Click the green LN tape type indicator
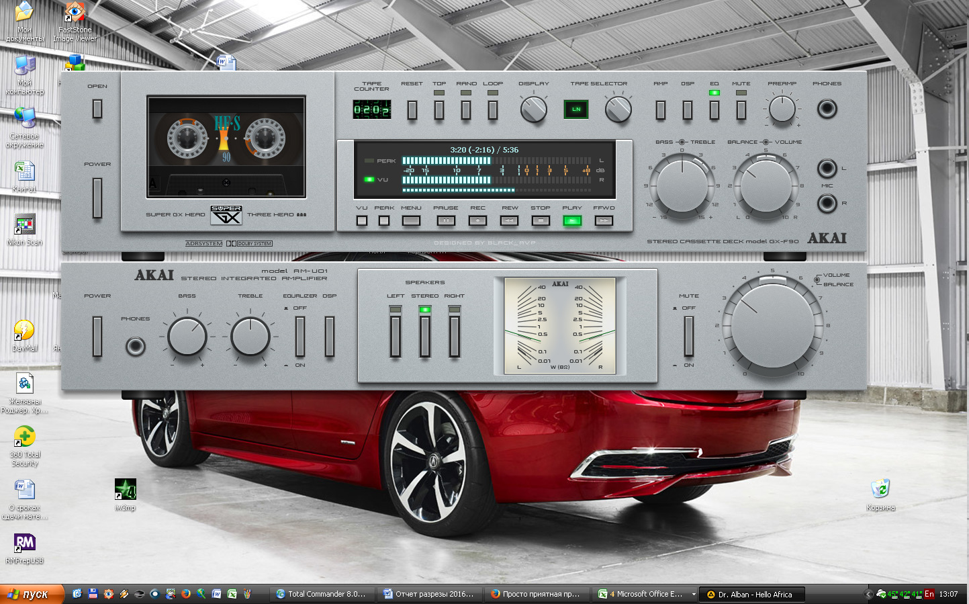 click(576, 109)
